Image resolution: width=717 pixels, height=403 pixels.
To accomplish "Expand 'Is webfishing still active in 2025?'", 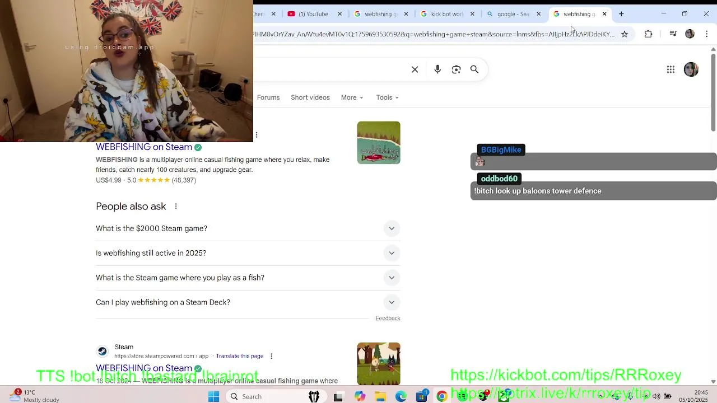I will (x=248, y=253).
